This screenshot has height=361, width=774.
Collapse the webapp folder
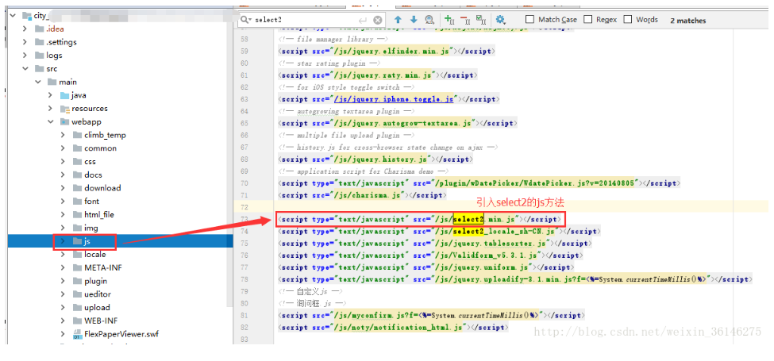point(51,121)
